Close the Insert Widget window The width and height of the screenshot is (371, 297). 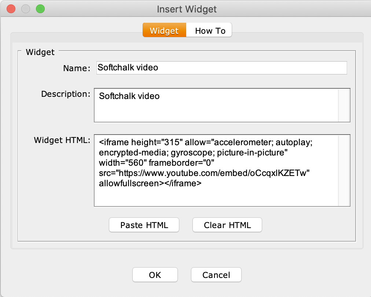point(11,9)
